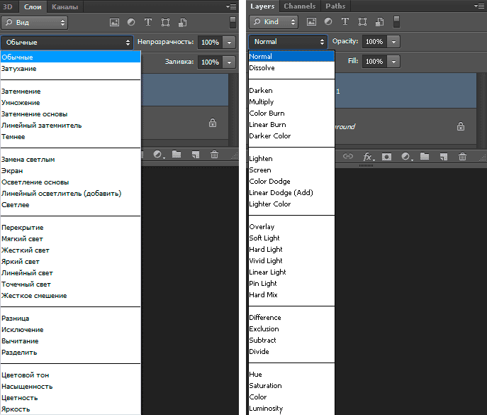Image resolution: width=487 pixels, height=415 pixels.
Task: Click the Fill percentage value field
Action: point(374,62)
